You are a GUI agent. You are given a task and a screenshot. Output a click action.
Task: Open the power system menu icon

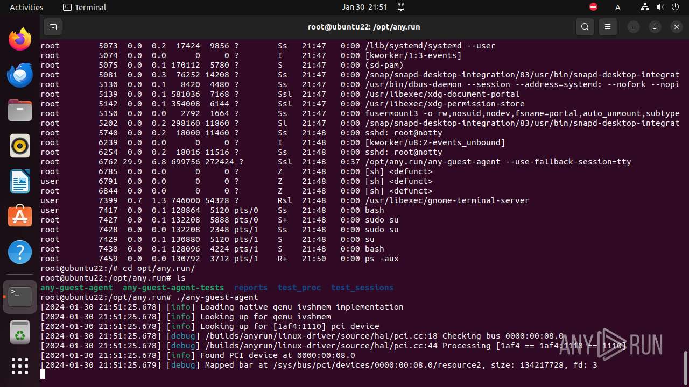click(x=675, y=7)
